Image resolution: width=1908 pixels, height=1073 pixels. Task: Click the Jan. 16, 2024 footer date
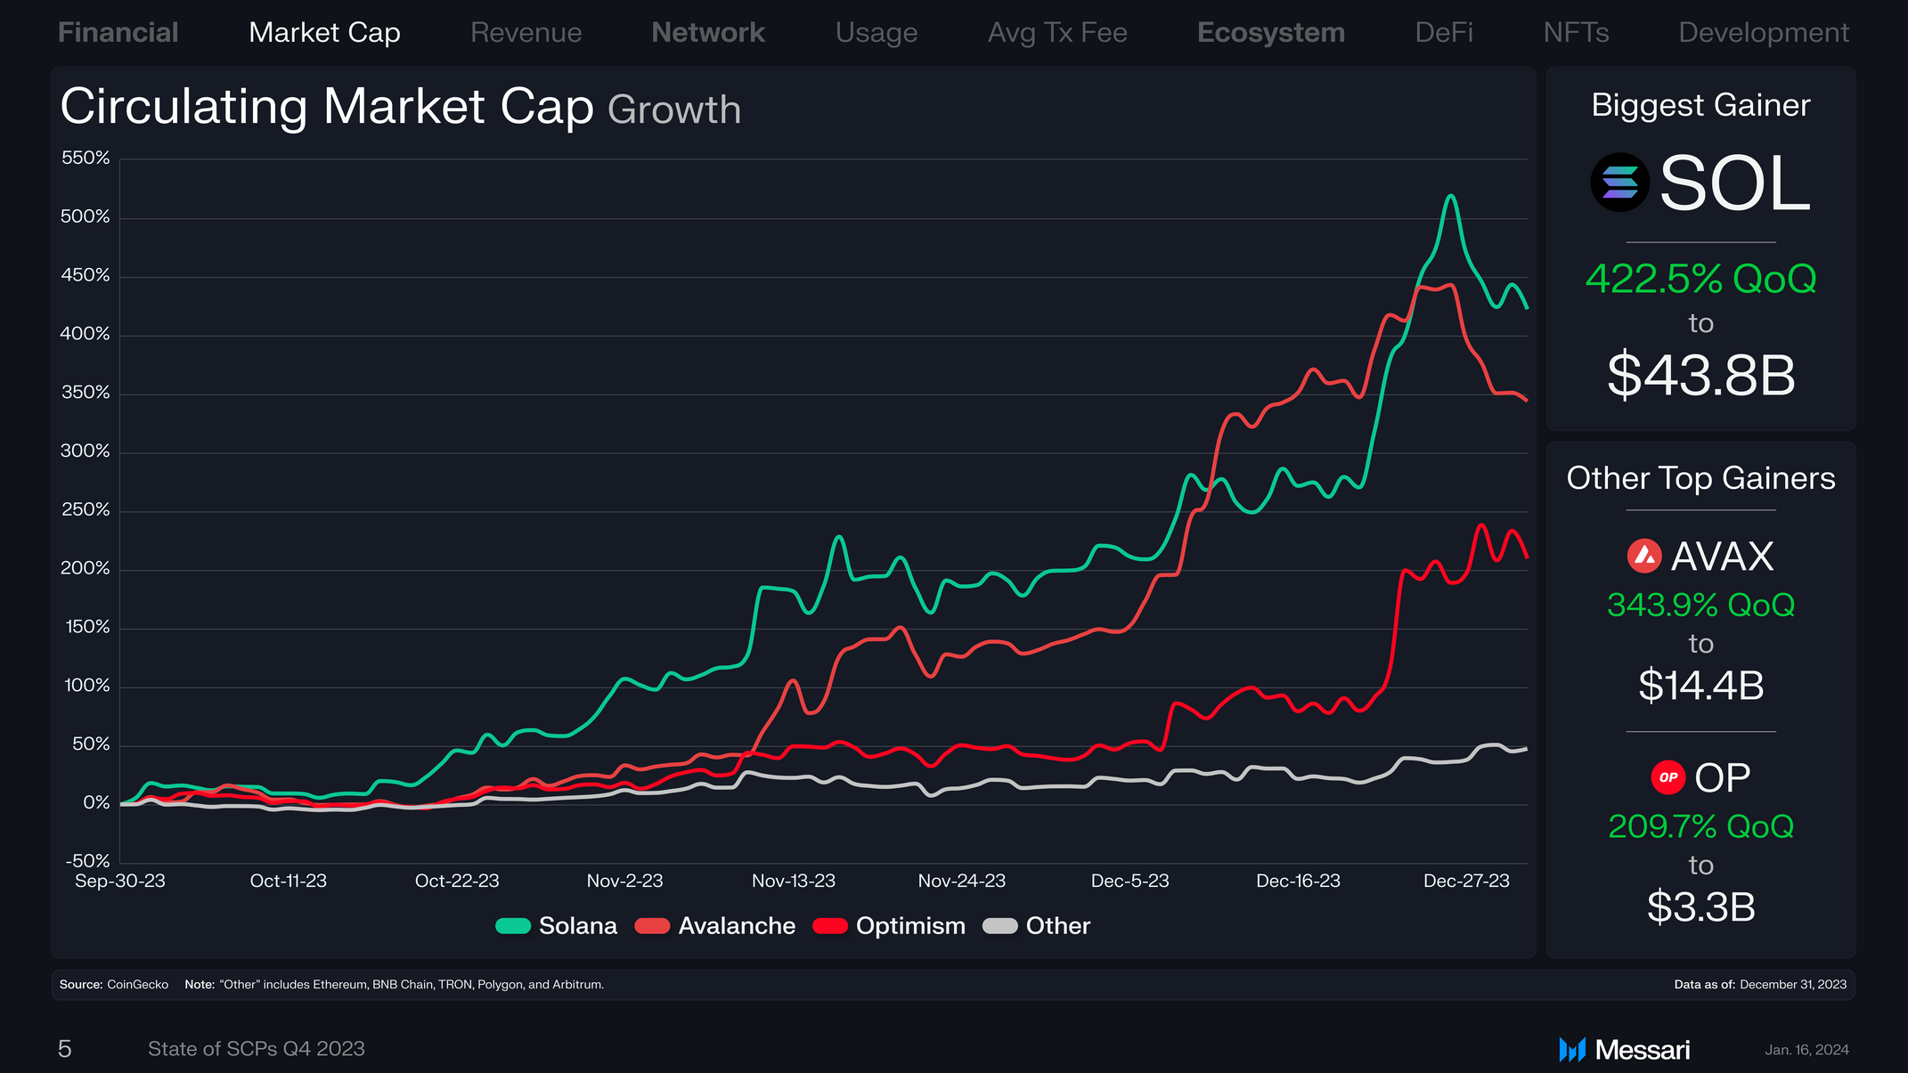[1806, 1051]
